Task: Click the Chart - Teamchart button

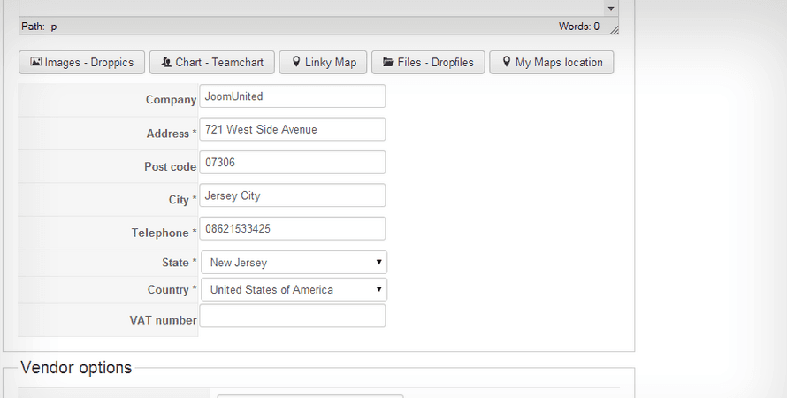Action: pos(212,63)
